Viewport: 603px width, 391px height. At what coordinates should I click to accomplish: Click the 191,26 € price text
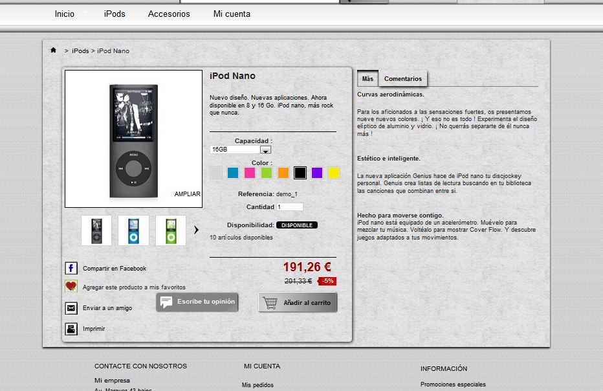point(307,267)
